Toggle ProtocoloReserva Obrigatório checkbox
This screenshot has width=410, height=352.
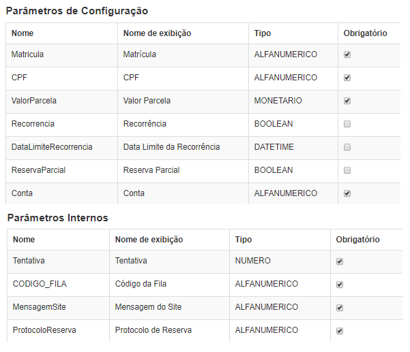pyautogui.click(x=340, y=331)
